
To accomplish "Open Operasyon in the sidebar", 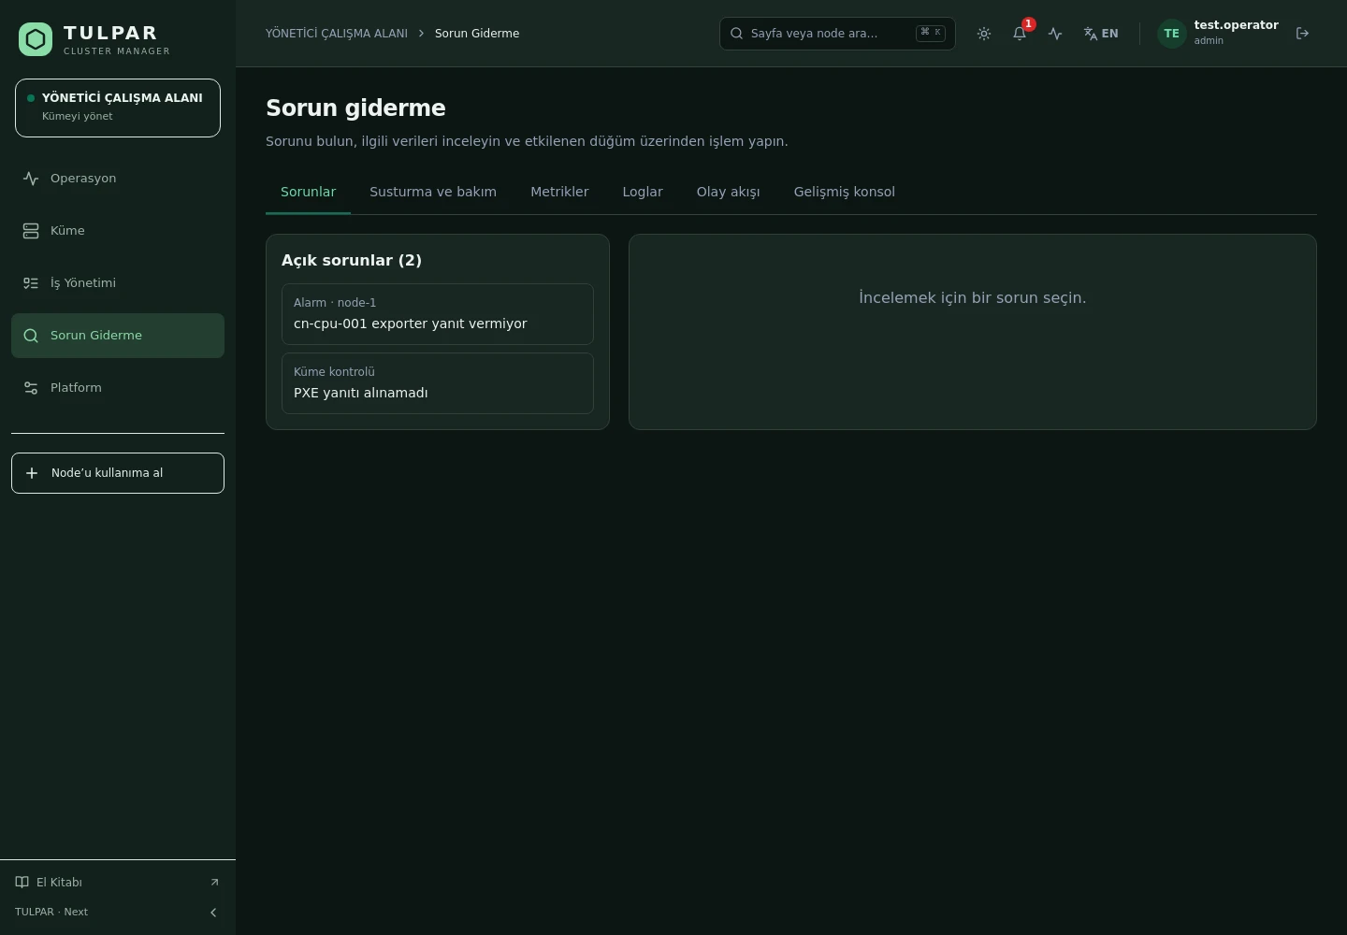I will point(118,179).
